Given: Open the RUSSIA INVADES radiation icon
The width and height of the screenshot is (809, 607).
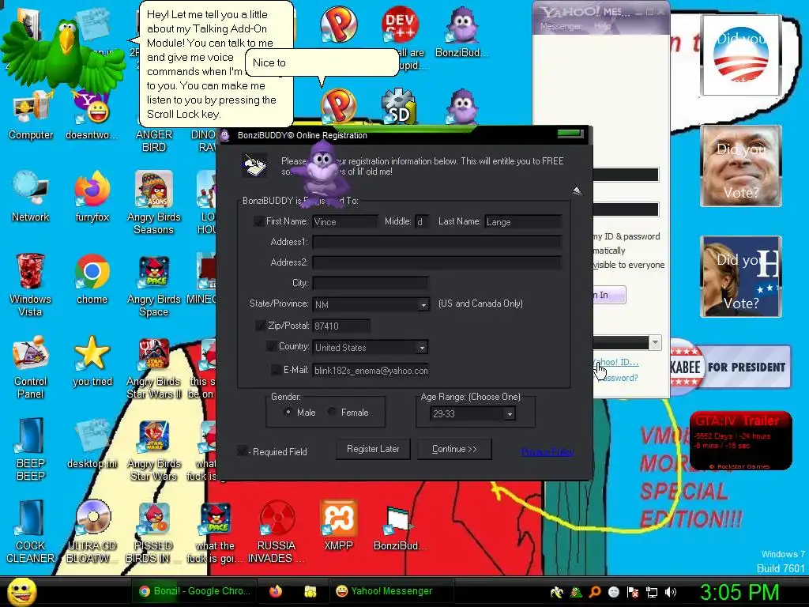Looking at the screenshot, I should (277, 532).
